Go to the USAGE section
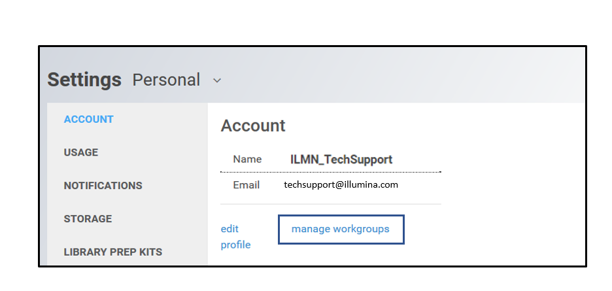Screen dimensions: 612x291 [80, 152]
